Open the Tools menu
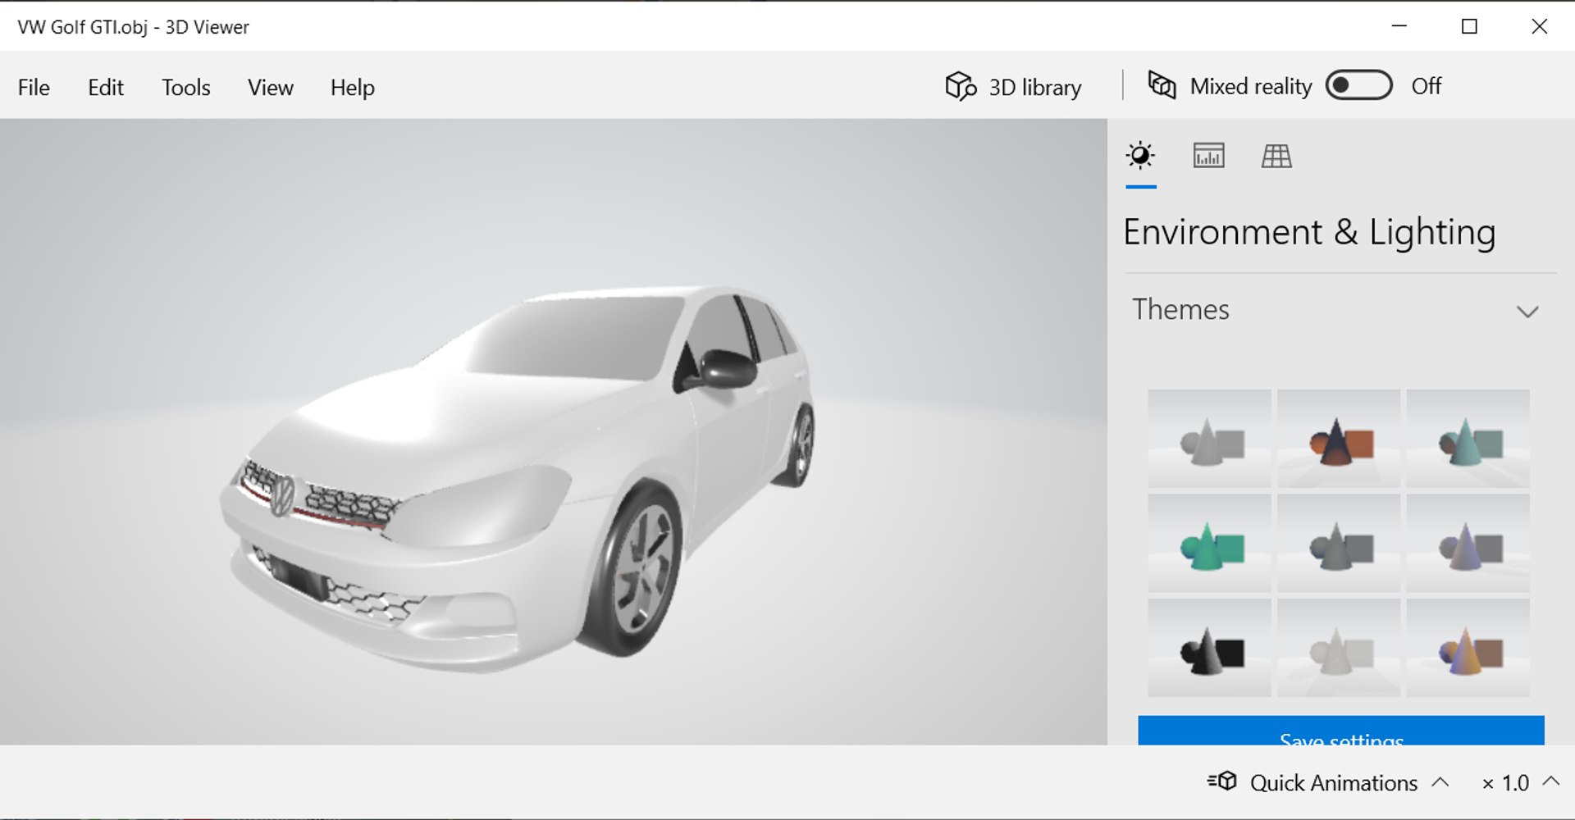1575x820 pixels. coord(186,87)
